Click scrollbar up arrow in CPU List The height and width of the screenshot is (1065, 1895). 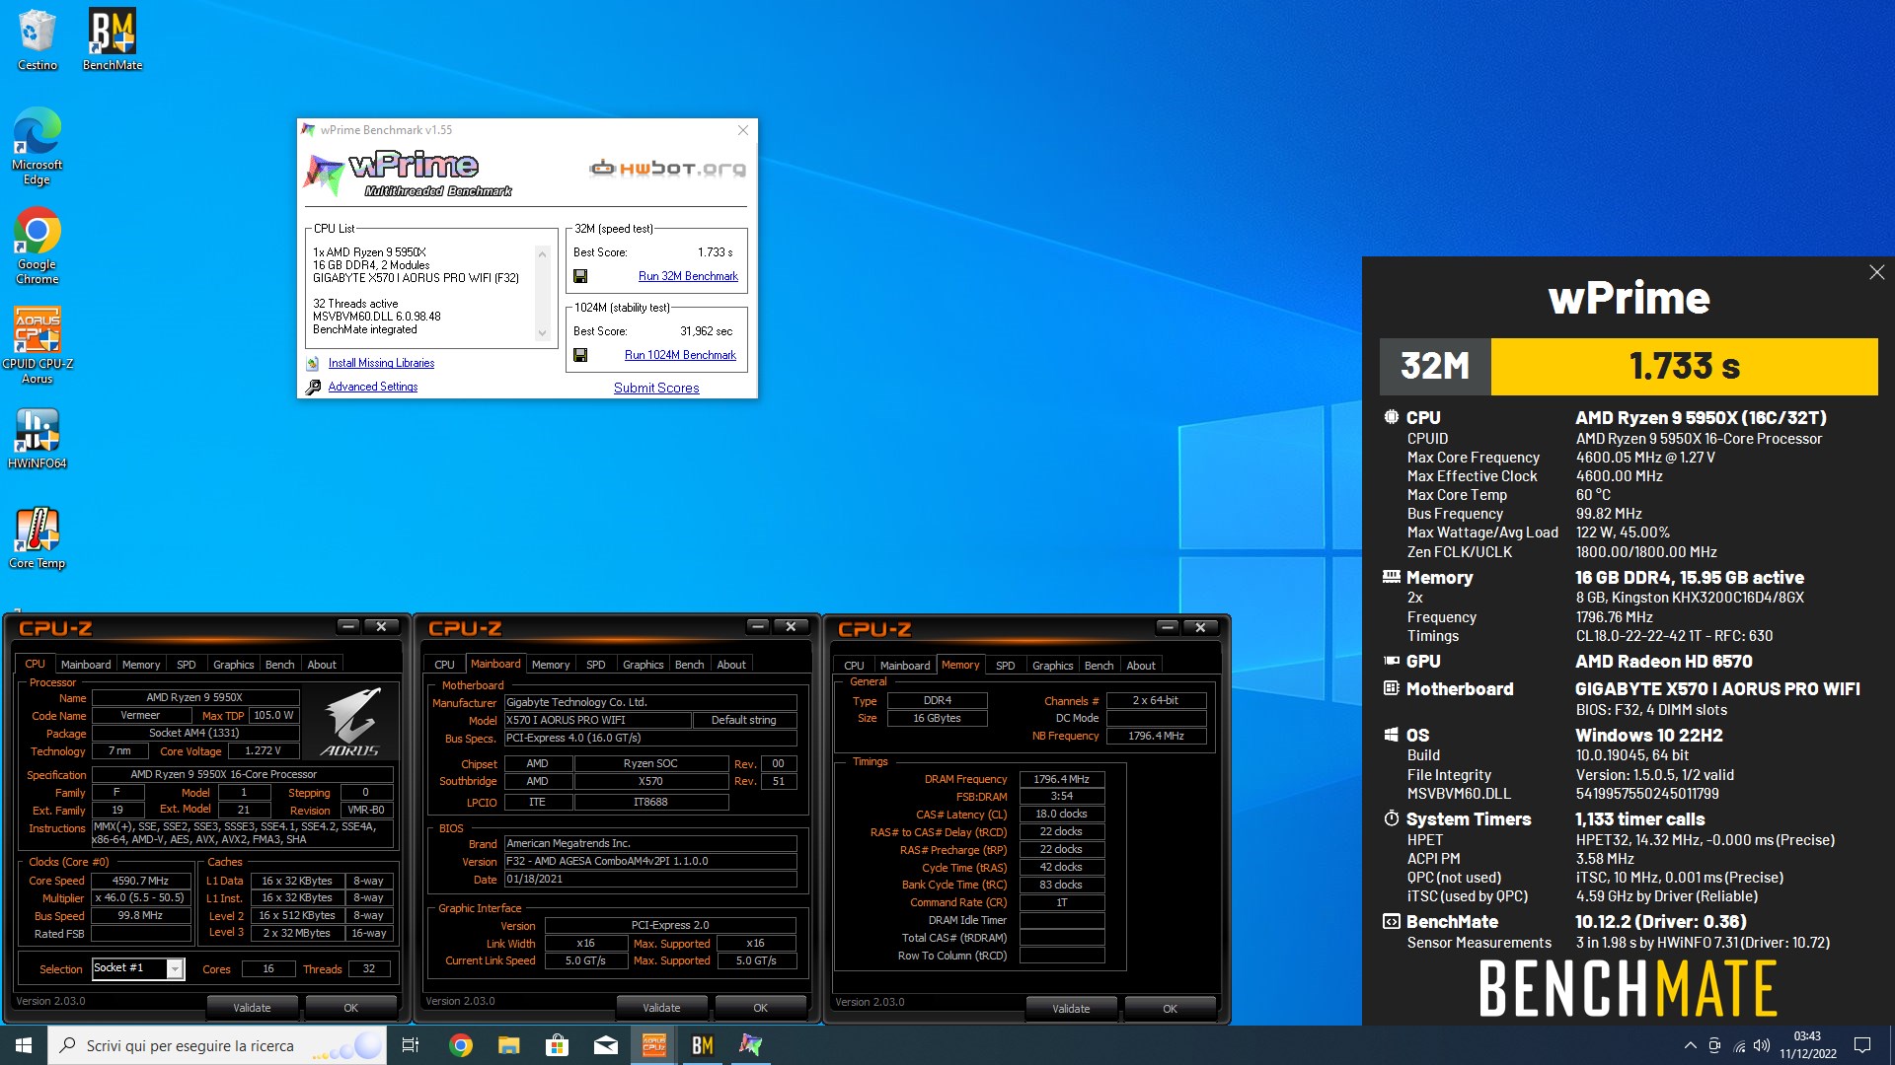pyautogui.click(x=542, y=254)
